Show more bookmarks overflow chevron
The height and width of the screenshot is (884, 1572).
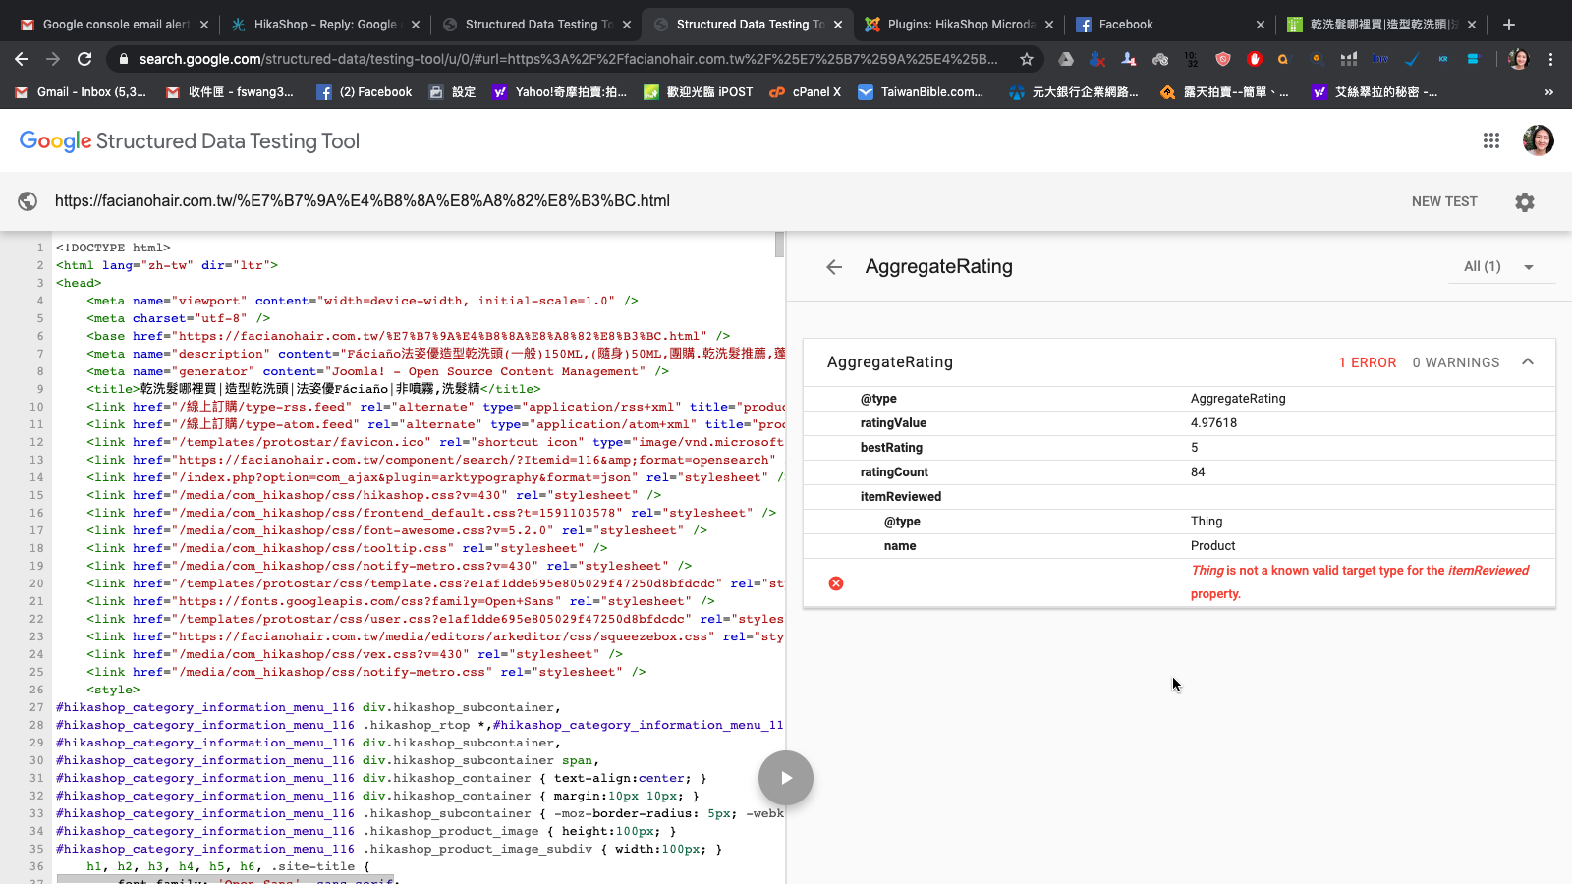[1549, 92]
